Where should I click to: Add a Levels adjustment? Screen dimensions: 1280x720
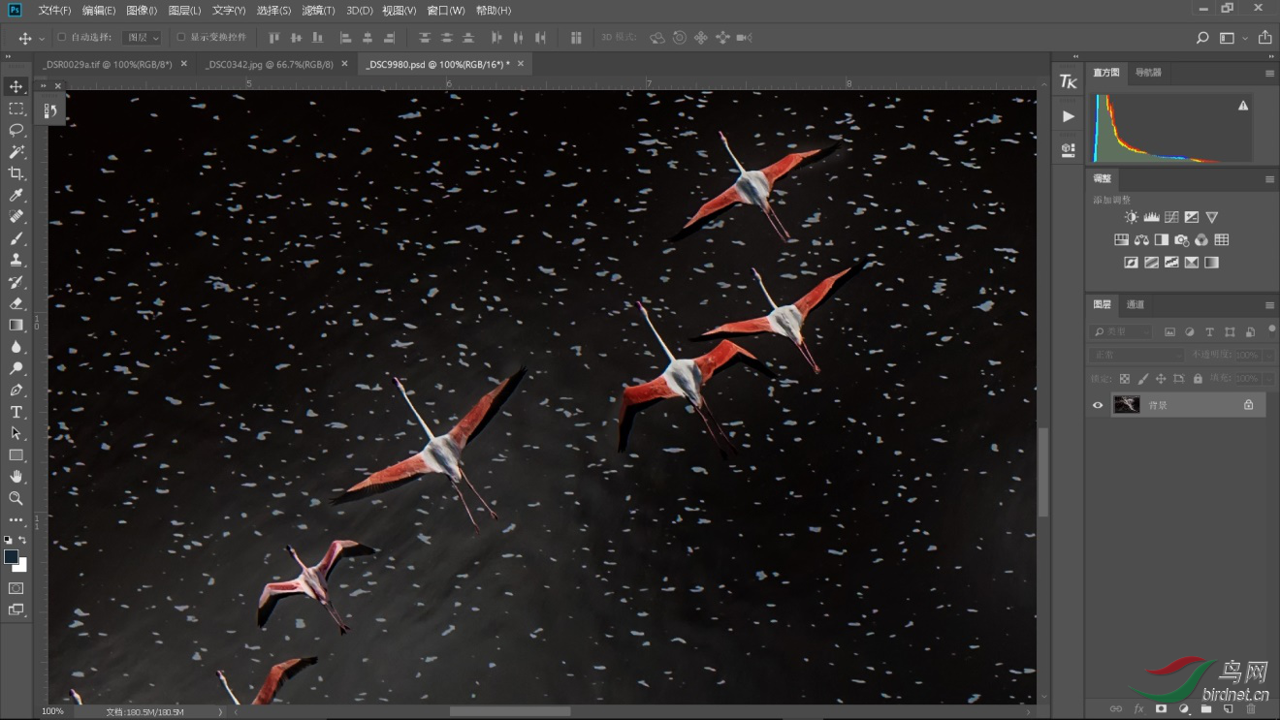point(1151,218)
